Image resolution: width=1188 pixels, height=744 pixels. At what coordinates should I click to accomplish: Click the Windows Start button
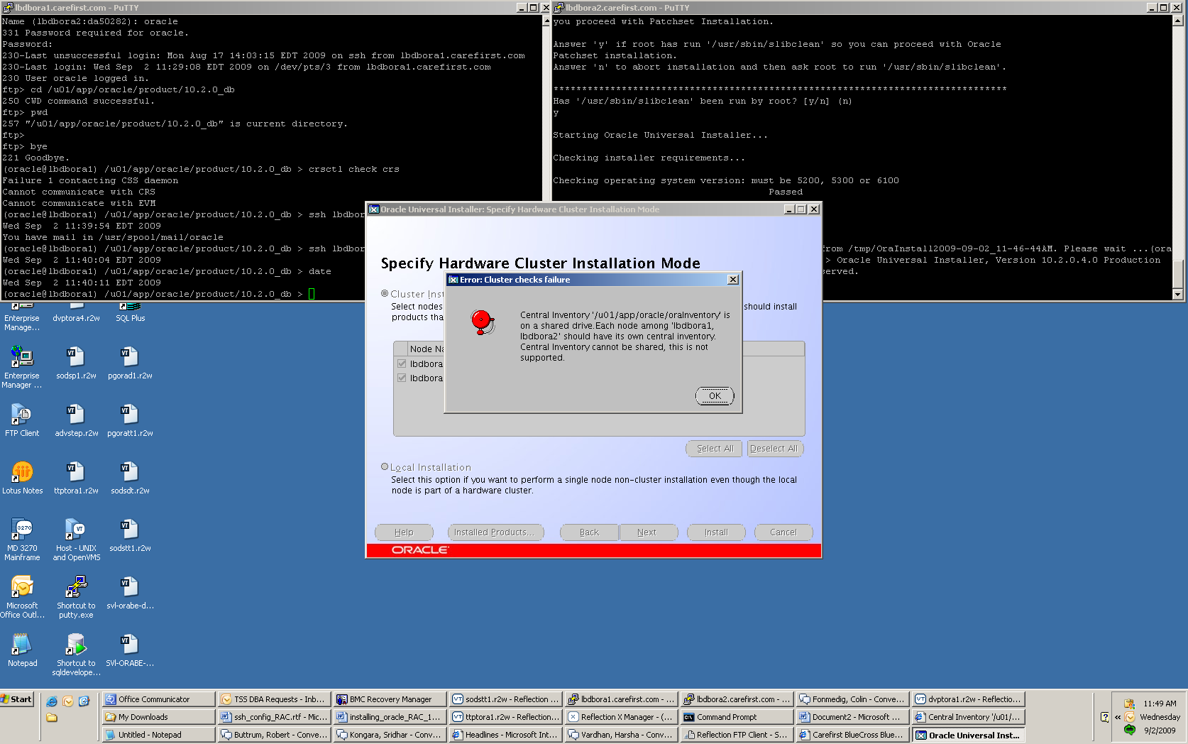(17, 699)
